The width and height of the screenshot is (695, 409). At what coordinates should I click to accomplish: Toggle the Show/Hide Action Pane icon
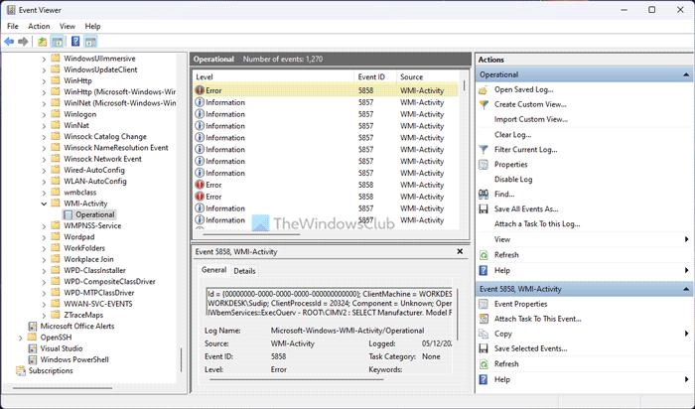pyautogui.click(x=90, y=42)
